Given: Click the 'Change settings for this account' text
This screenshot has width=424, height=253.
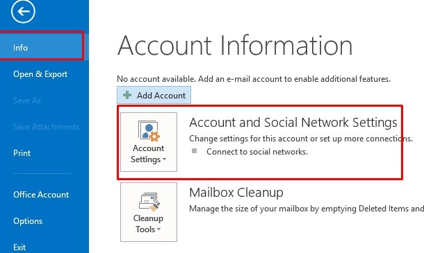Looking at the screenshot, I should [301, 139].
